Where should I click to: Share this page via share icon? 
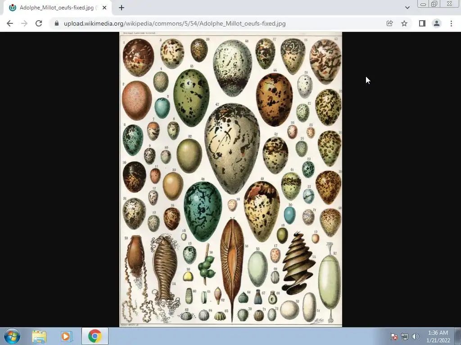point(389,23)
